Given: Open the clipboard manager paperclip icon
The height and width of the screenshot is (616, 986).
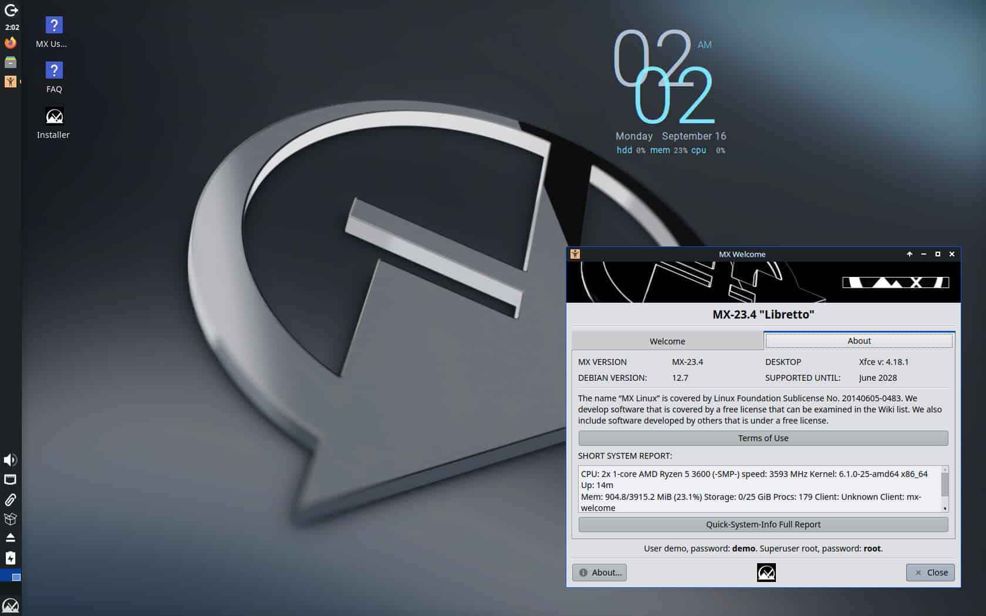Looking at the screenshot, I should pyautogui.click(x=10, y=499).
